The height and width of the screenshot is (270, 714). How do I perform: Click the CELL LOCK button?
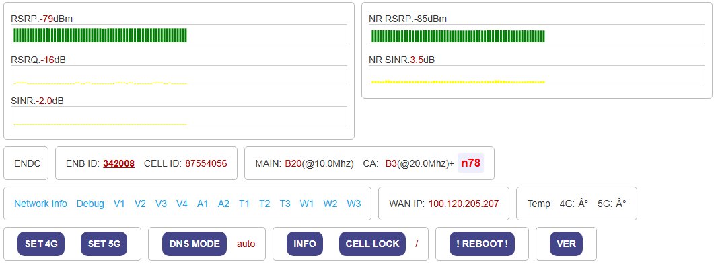372,244
